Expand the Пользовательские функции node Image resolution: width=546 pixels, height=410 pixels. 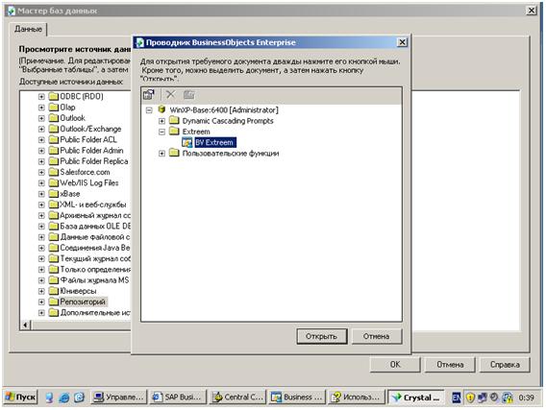coord(161,154)
